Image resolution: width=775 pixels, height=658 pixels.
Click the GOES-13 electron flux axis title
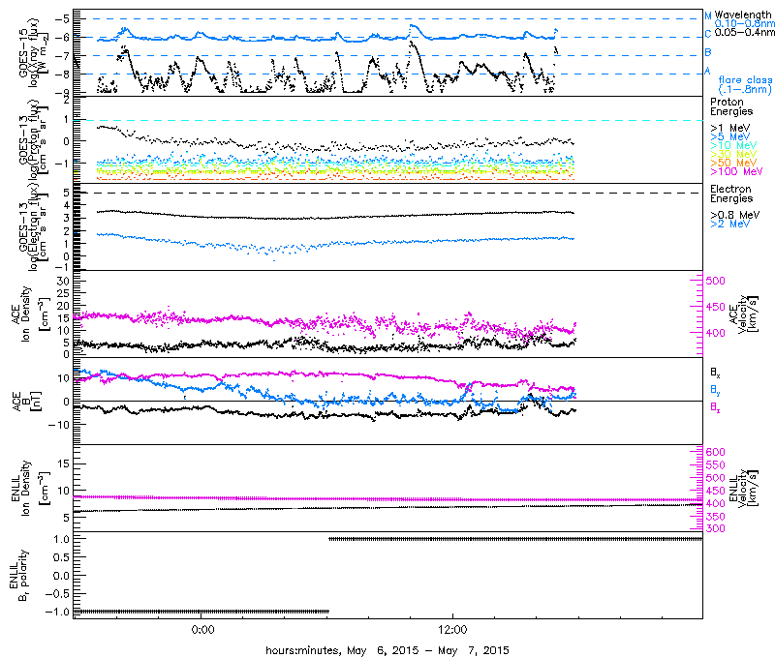(x=33, y=226)
